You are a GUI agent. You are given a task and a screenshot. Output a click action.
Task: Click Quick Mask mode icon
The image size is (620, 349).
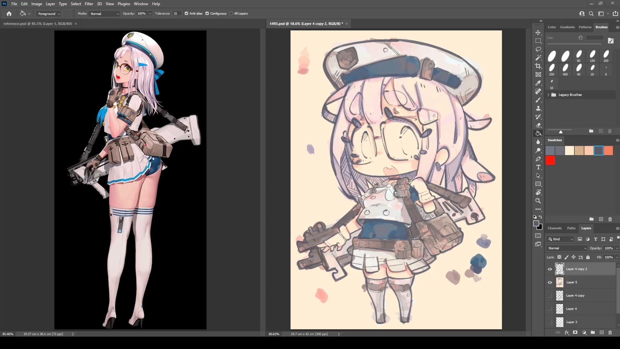538,236
